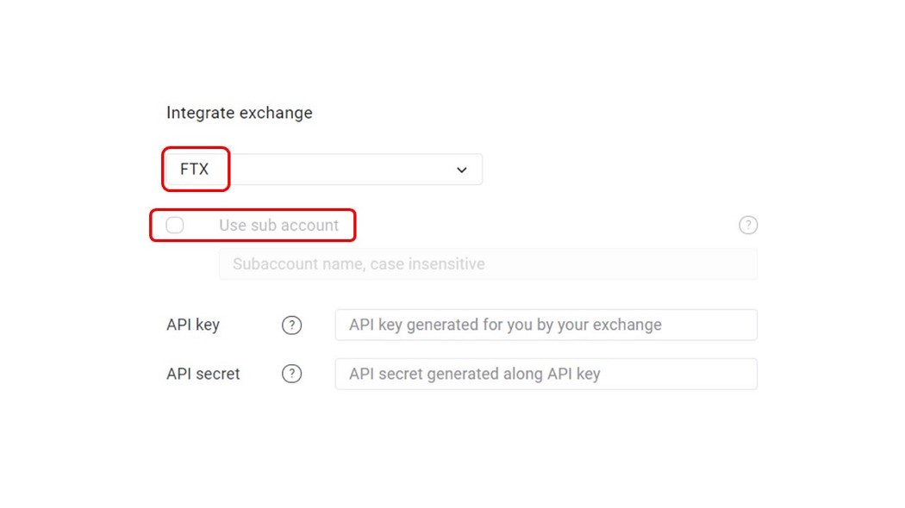
Task: Click the help icon beside API key
Action: [291, 325]
